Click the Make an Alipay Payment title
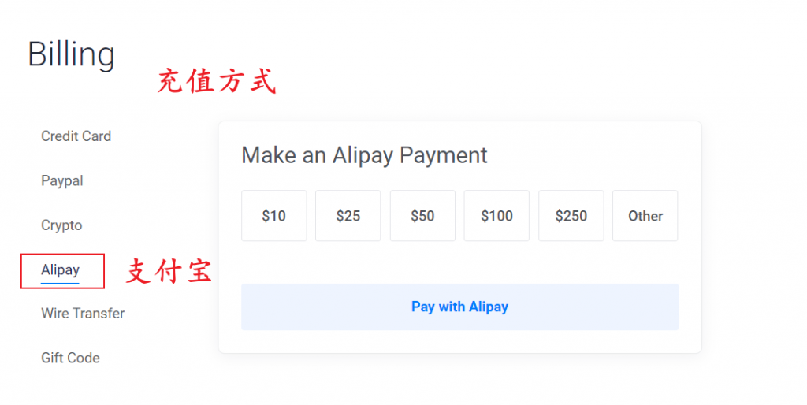The height and width of the screenshot is (405, 807). tap(364, 155)
